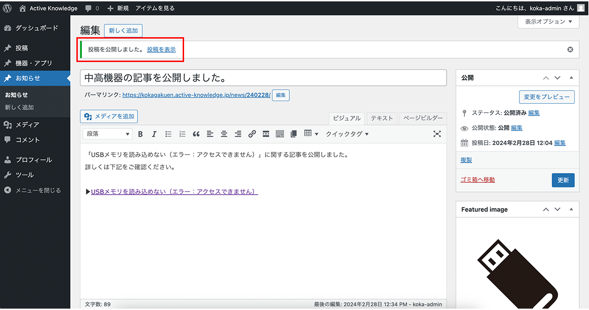The height and width of the screenshot is (310, 589).
Task: Click アイテムを見る in the admin bar
Action: 155,8
